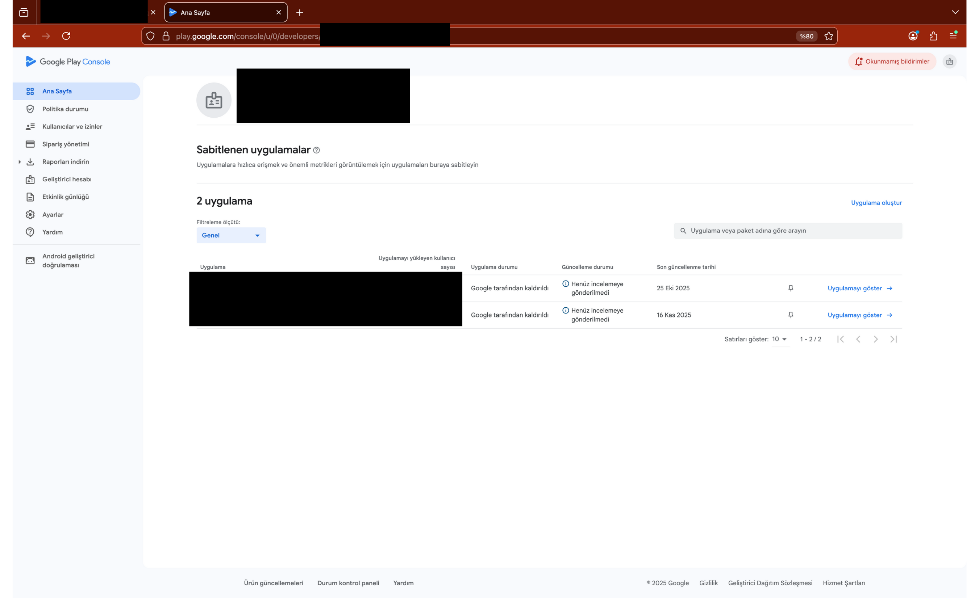
Task: Click the 16 Kas 2025 date cell
Action: point(674,315)
